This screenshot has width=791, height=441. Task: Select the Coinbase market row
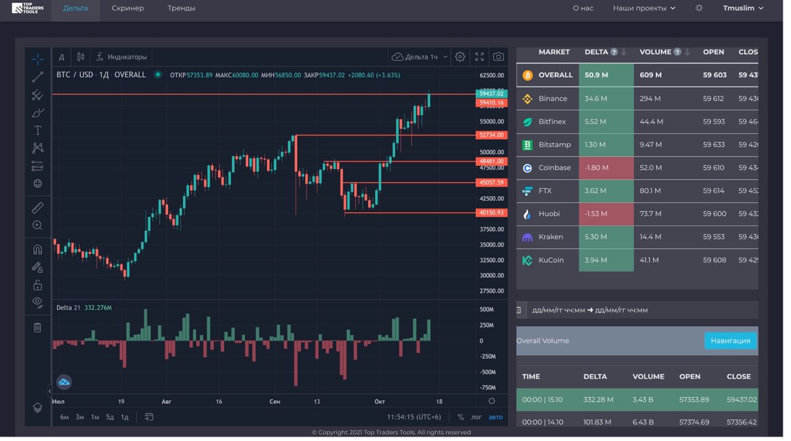637,168
